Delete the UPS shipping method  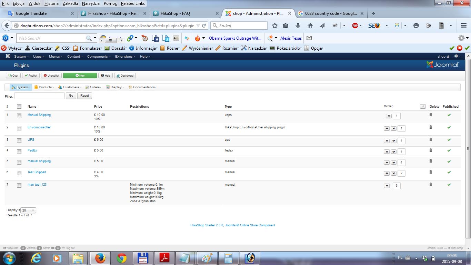(430, 140)
